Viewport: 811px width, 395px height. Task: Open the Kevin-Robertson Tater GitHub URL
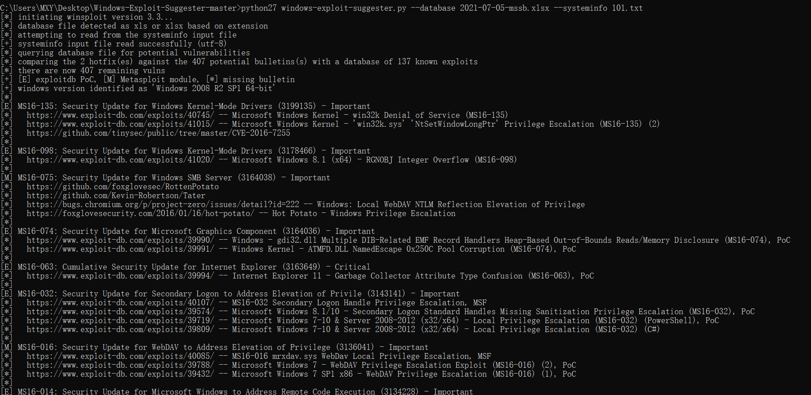(116, 195)
